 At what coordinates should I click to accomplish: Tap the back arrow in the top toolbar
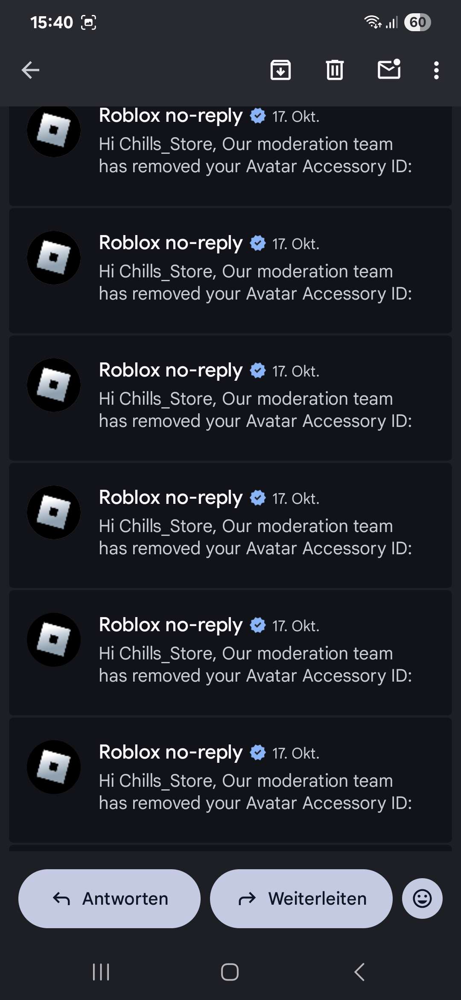(x=30, y=70)
